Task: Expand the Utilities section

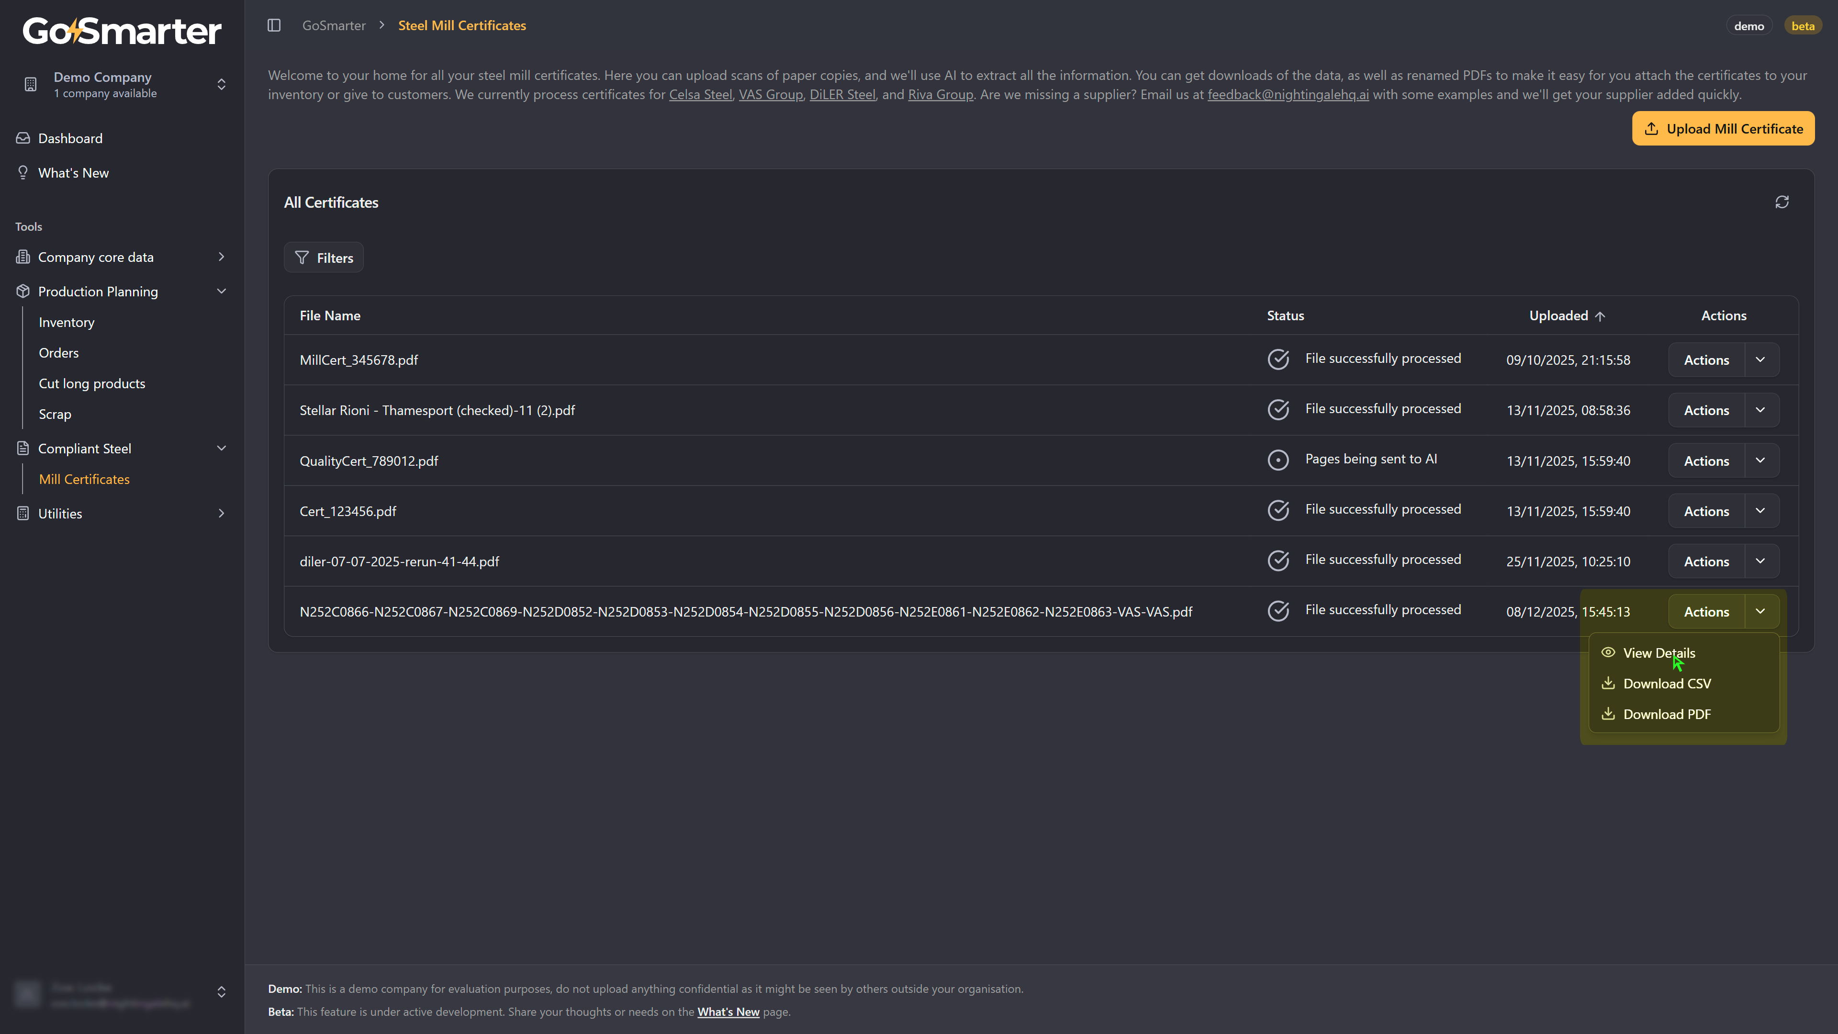Action: [x=221, y=514]
